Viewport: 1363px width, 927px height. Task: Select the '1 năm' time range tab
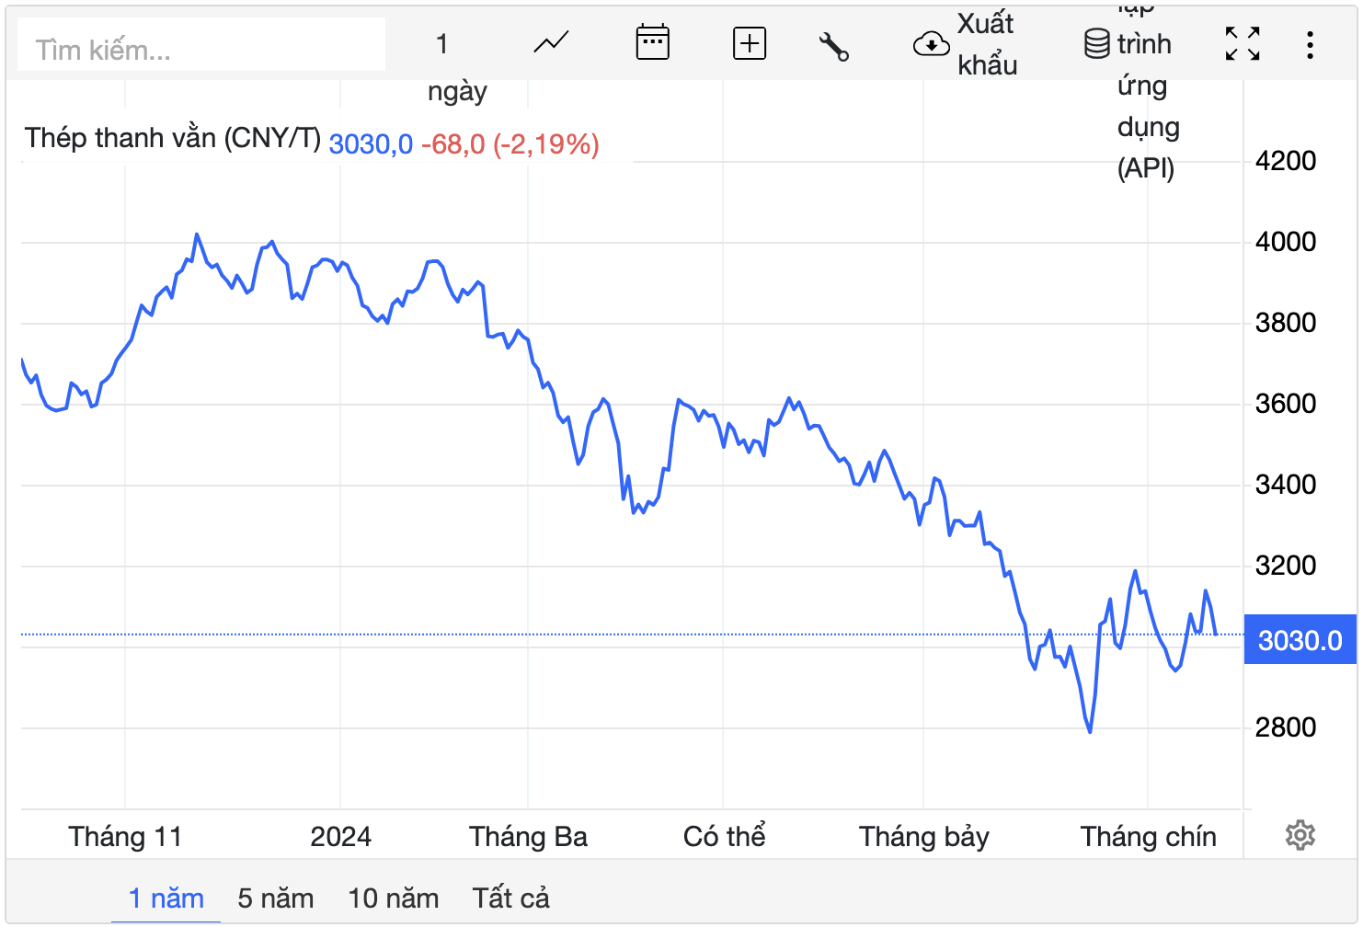coord(166,898)
